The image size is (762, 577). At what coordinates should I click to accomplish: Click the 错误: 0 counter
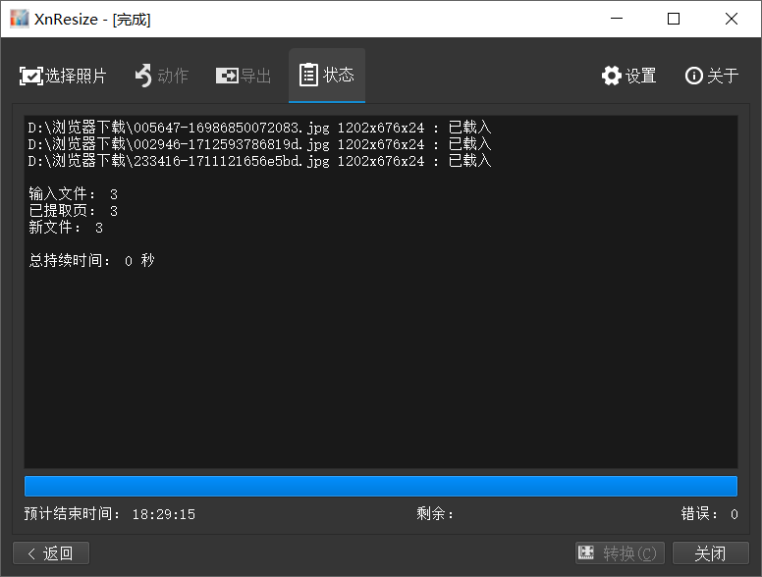[709, 514]
